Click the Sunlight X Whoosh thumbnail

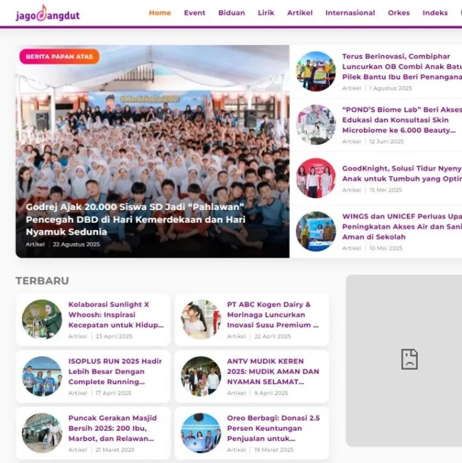42,319
